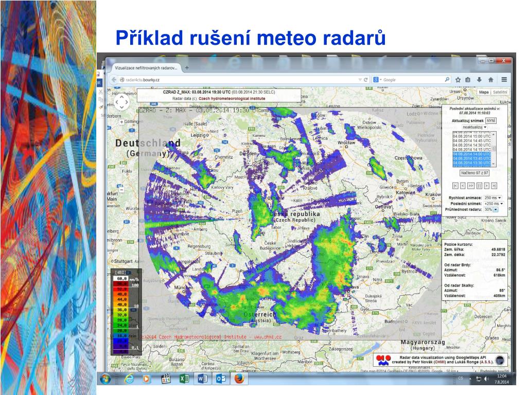Open the Czech hydrometeorological institute link
The height and width of the screenshot is (395, 527).
(x=232, y=98)
